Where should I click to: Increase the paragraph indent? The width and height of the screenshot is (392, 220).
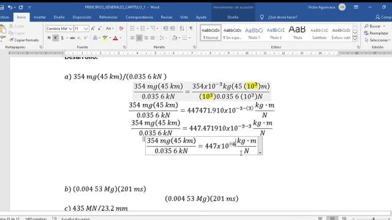pyautogui.click(x=173, y=29)
